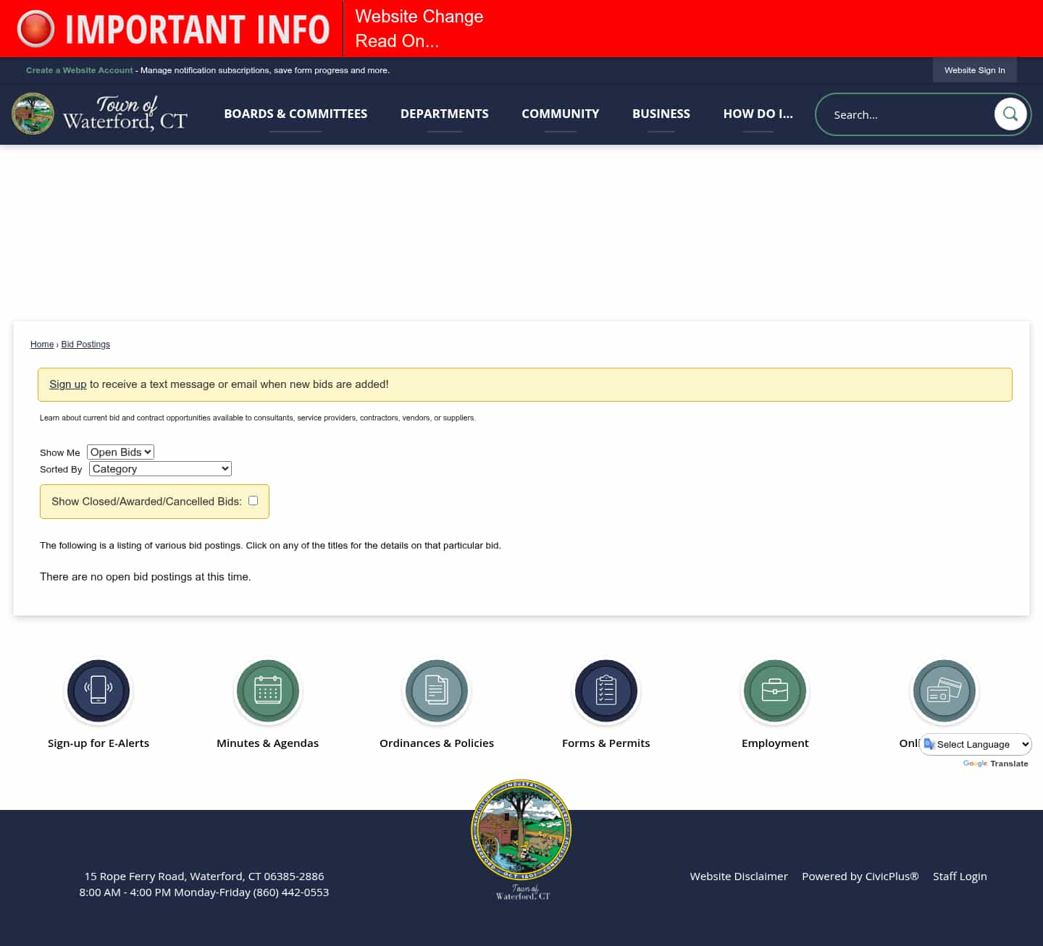Click the phone number (860) 442-0553
The height and width of the screenshot is (946, 1043).
(x=290, y=892)
